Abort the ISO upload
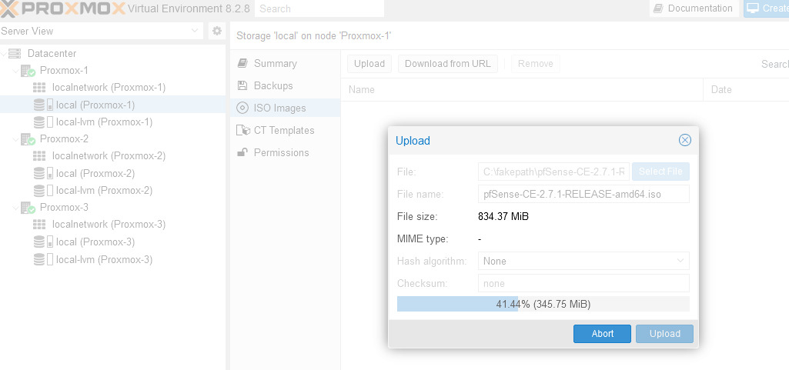This screenshot has width=789, height=370. pos(602,334)
